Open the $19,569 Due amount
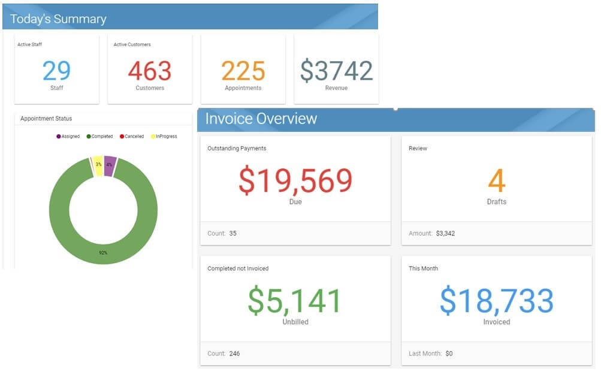601x371 pixels. click(x=295, y=180)
